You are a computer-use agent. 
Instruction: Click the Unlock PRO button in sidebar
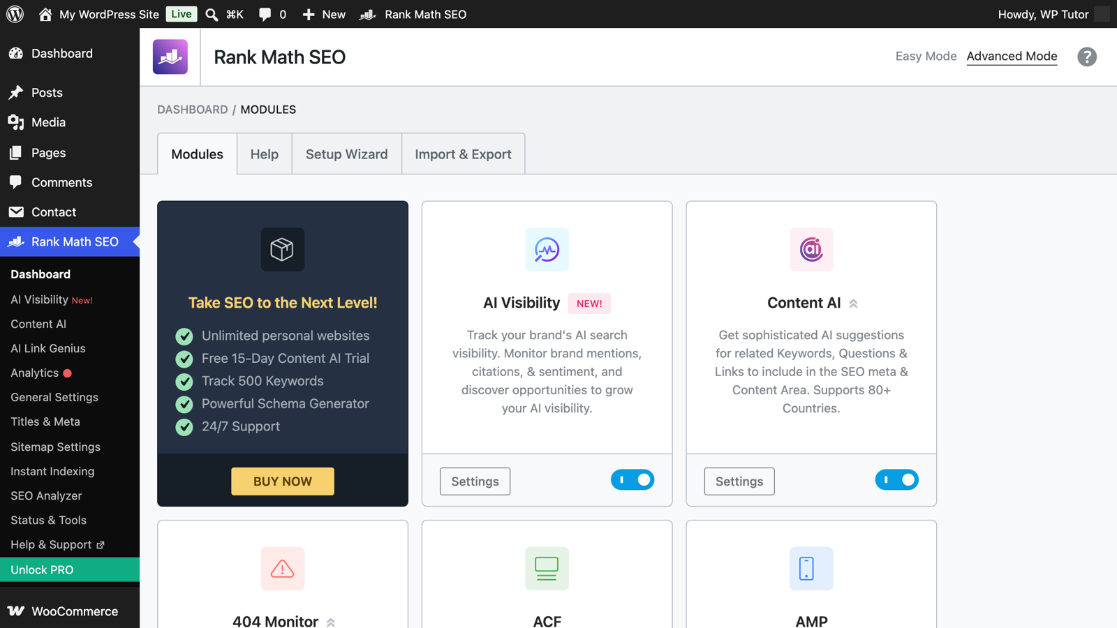(70, 569)
